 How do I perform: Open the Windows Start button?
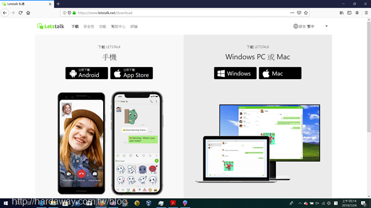coord(6,203)
